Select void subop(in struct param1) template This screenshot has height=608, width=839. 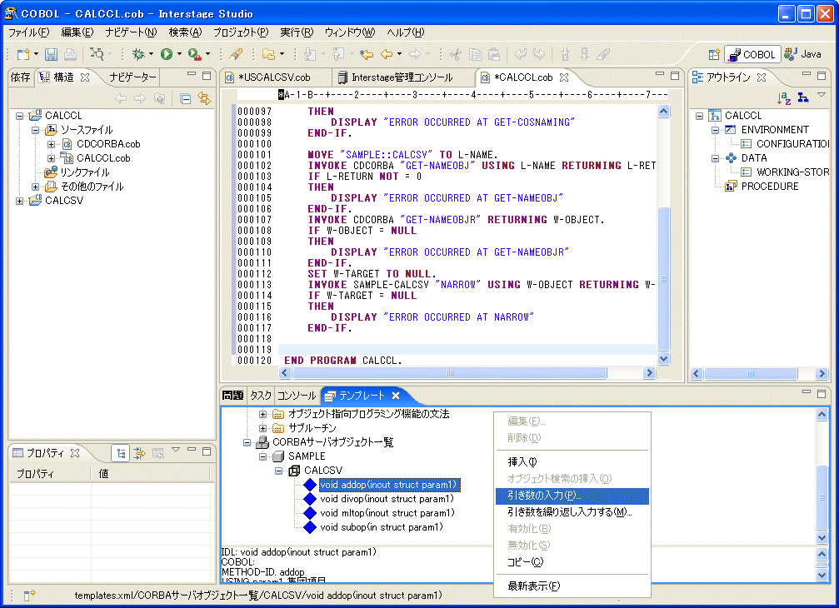tap(382, 527)
